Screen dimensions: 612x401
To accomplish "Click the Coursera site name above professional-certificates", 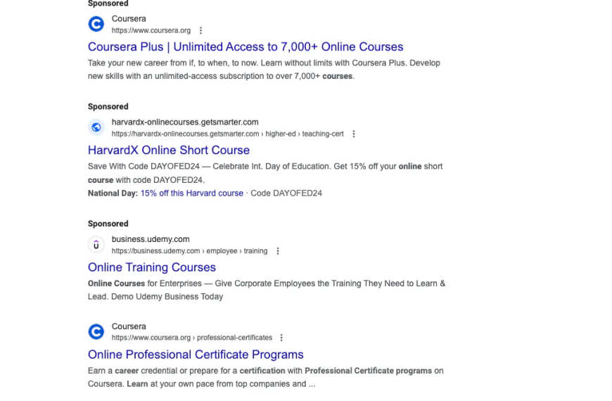I will [x=129, y=326].
